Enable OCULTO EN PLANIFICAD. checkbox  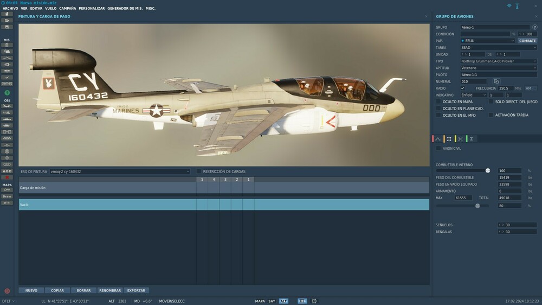438,109
